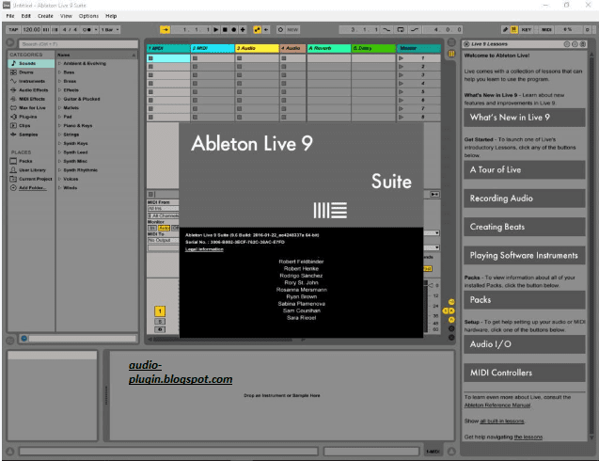Select Audio Effects category

31,89
